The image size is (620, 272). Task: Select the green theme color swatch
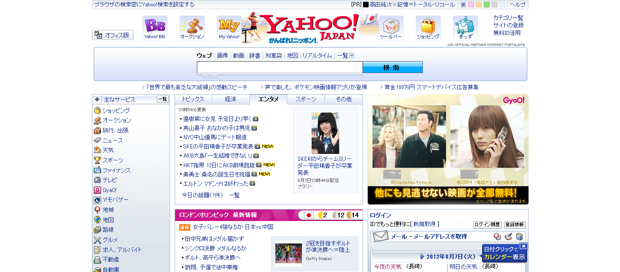(x=487, y=5)
